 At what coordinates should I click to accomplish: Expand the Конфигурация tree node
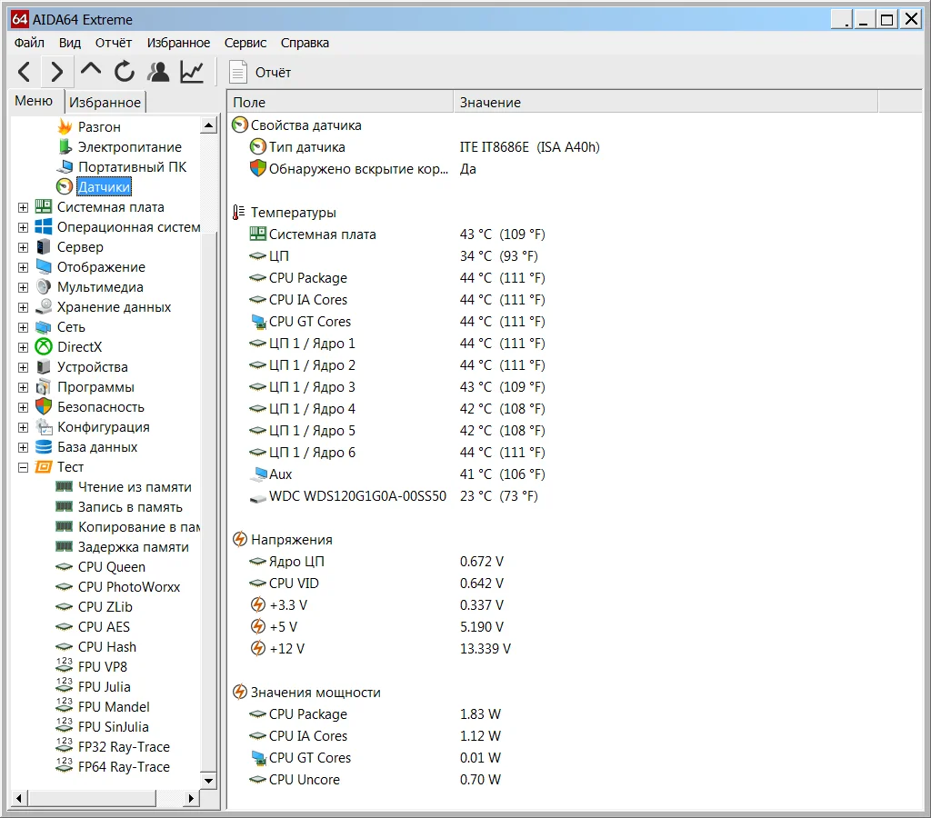pyautogui.click(x=23, y=427)
